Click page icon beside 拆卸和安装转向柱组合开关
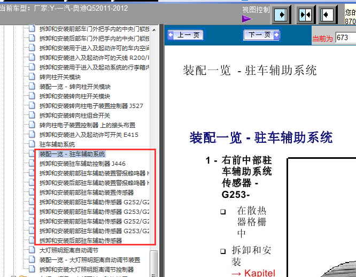Screen dimensions: 356x277 (x=32, y=116)
